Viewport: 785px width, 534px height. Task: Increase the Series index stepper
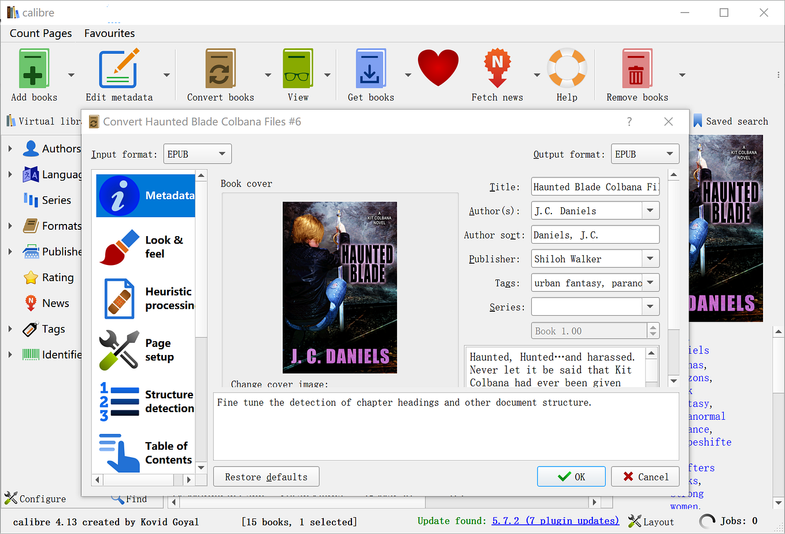click(653, 327)
